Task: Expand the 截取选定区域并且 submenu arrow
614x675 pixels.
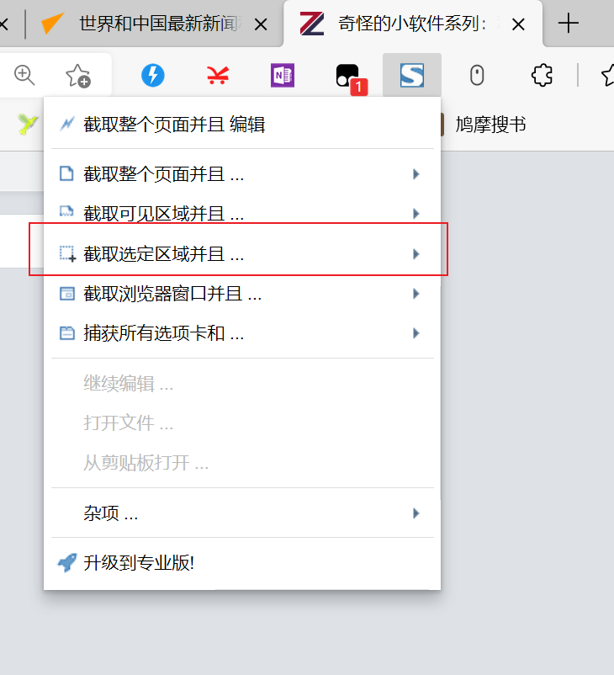Action: click(416, 253)
